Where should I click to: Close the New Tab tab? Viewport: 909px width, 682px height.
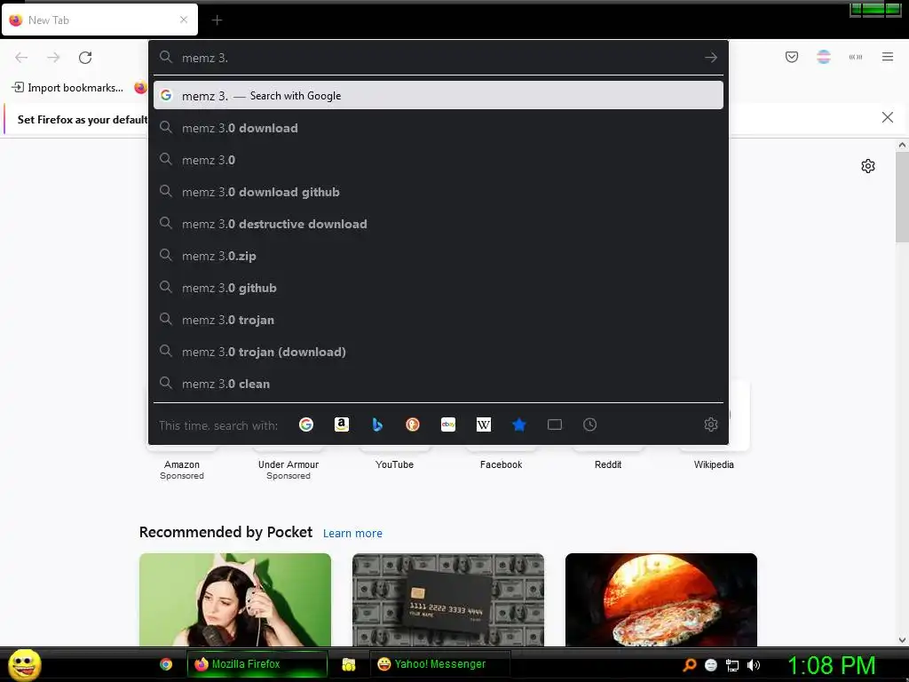tap(184, 20)
